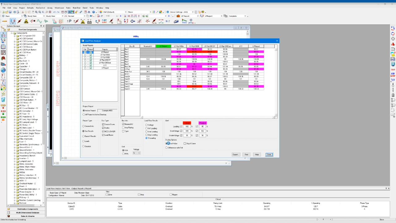This screenshot has height=223, width=396.
Task: Select the Run Load Flow toolbar icon
Action: 13,21
